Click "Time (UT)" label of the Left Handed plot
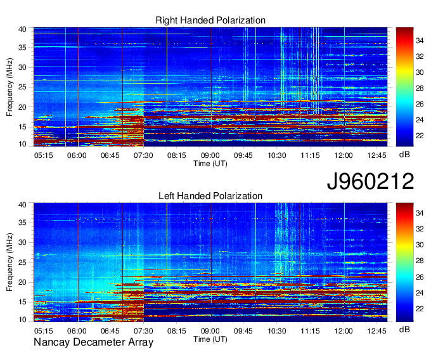Viewport: 431px width, 350px height. (210, 339)
